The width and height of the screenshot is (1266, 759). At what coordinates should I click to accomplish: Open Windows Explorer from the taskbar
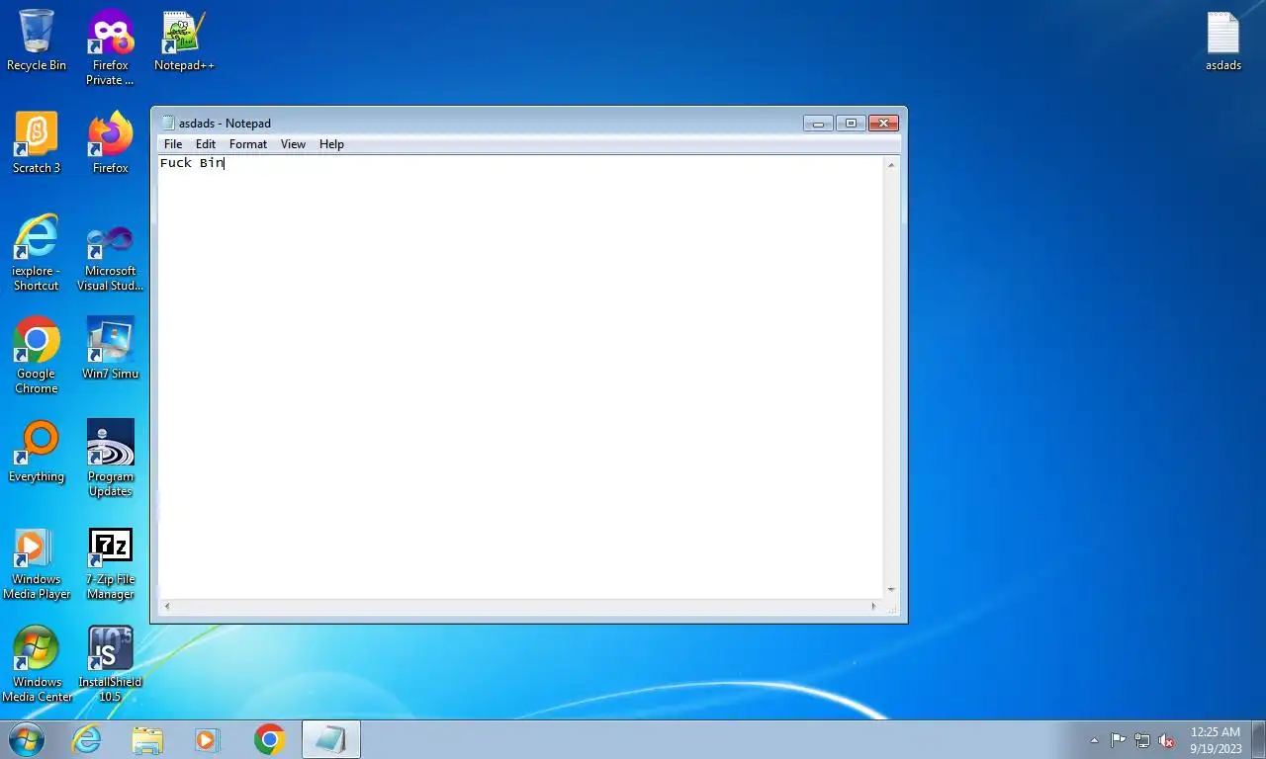pyautogui.click(x=147, y=739)
